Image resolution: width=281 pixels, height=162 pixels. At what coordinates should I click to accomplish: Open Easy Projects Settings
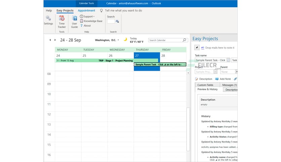48,20
